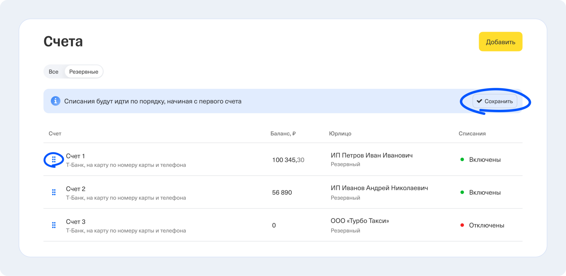Click the drag handle for Счет 3

[54, 225]
